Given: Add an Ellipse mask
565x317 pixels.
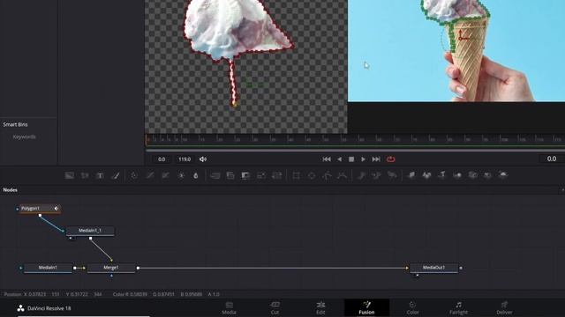Looking at the screenshot, I should [x=312, y=175].
